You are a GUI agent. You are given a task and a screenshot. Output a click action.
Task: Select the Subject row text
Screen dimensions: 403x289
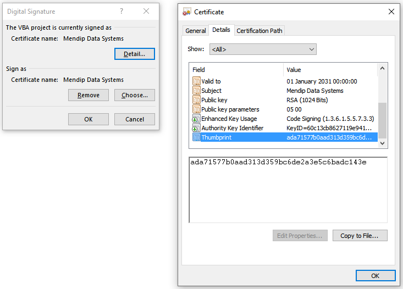tap(211, 91)
